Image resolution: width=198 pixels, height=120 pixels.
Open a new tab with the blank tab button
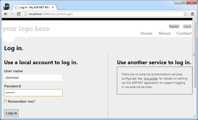pos(61,7)
